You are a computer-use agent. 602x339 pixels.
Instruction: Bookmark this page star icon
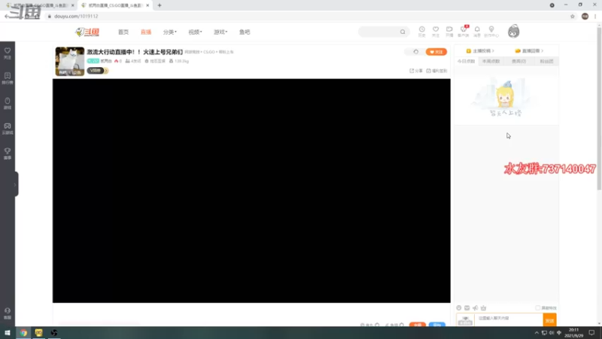[x=572, y=16]
